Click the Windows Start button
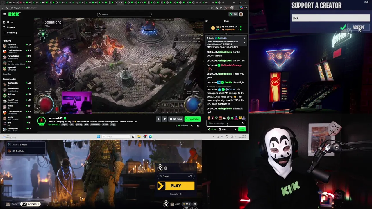The height and width of the screenshot is (209, 372). [x=99, y=137]
